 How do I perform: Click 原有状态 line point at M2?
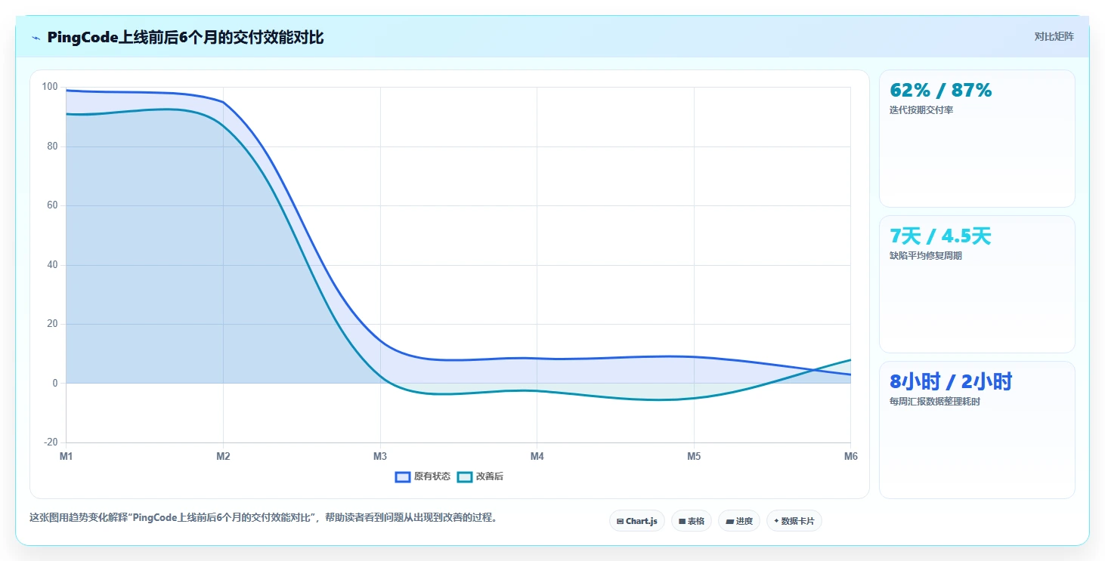click(x=223, y=102)
